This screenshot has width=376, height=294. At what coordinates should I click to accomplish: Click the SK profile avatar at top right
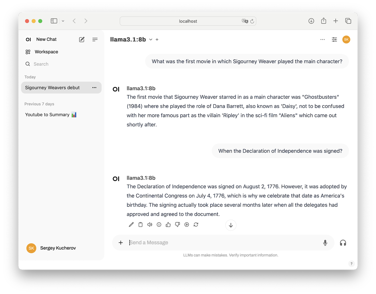point(346,40)
